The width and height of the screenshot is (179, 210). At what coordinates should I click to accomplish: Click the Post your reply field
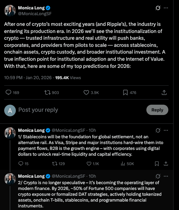(80, 110)
